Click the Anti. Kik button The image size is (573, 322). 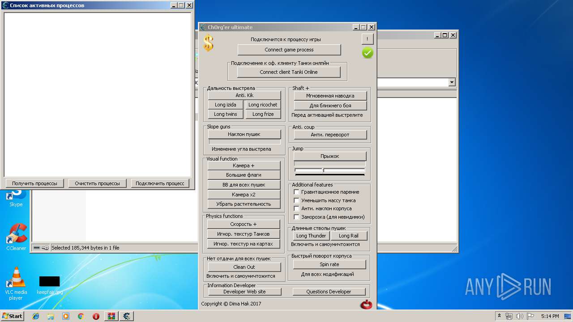244,95
